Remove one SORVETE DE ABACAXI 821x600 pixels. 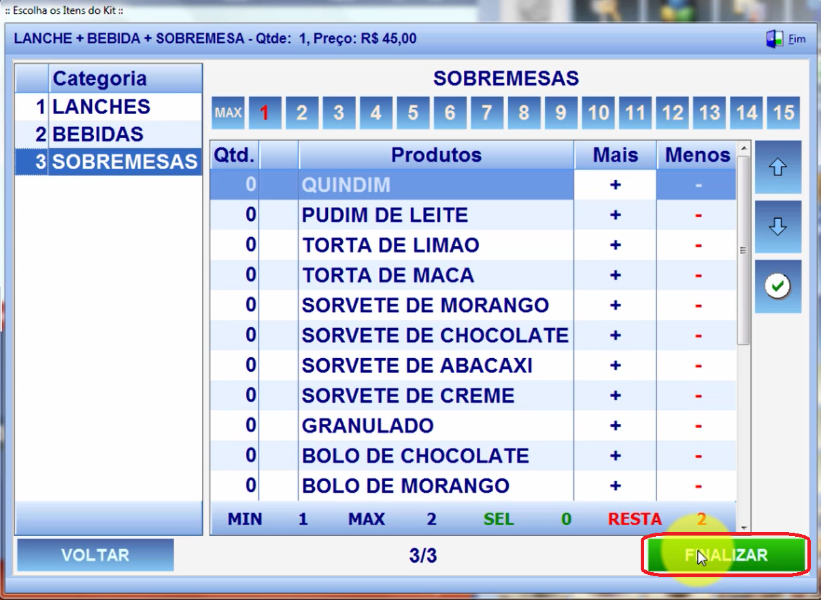click(698, 366)
